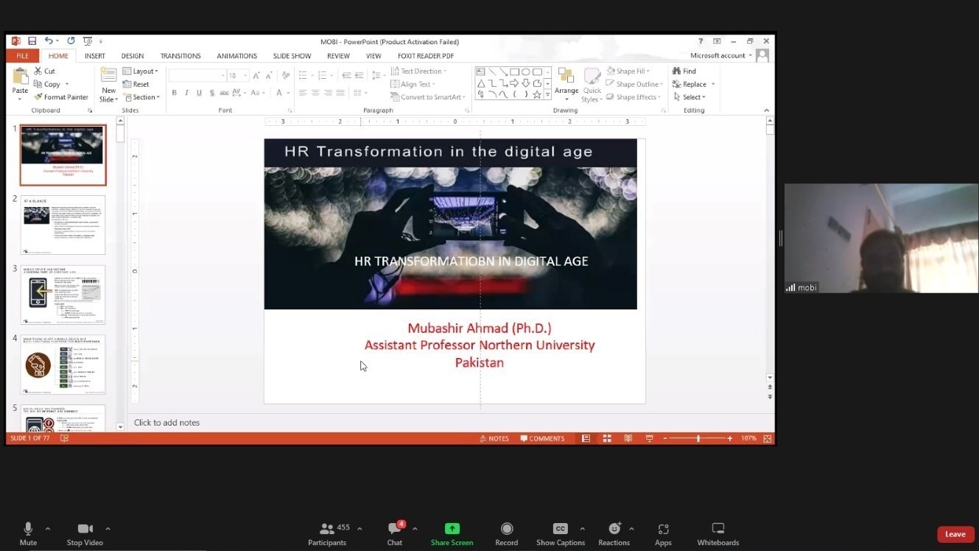Click the Format Painter icon
This screenshot has width=979, height=551.
point(38,97)
